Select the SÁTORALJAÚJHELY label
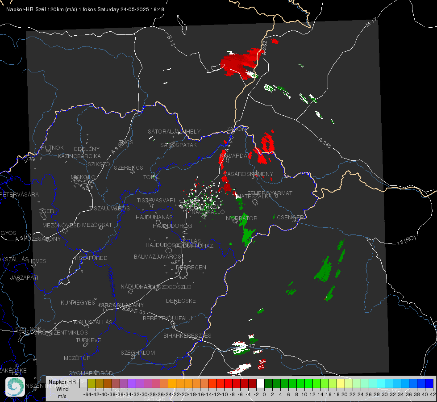The width and height of the screenshot is (437, 402). [174, 131]
